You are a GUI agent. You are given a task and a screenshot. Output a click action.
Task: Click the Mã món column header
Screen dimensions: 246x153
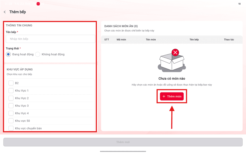pos(121,39)
